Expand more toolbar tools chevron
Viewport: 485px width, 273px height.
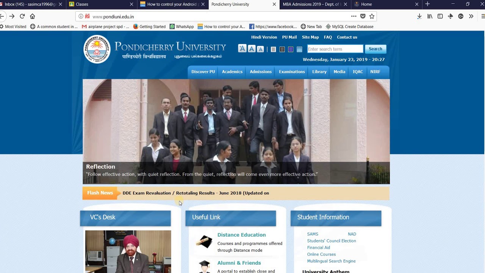(471, 16)
